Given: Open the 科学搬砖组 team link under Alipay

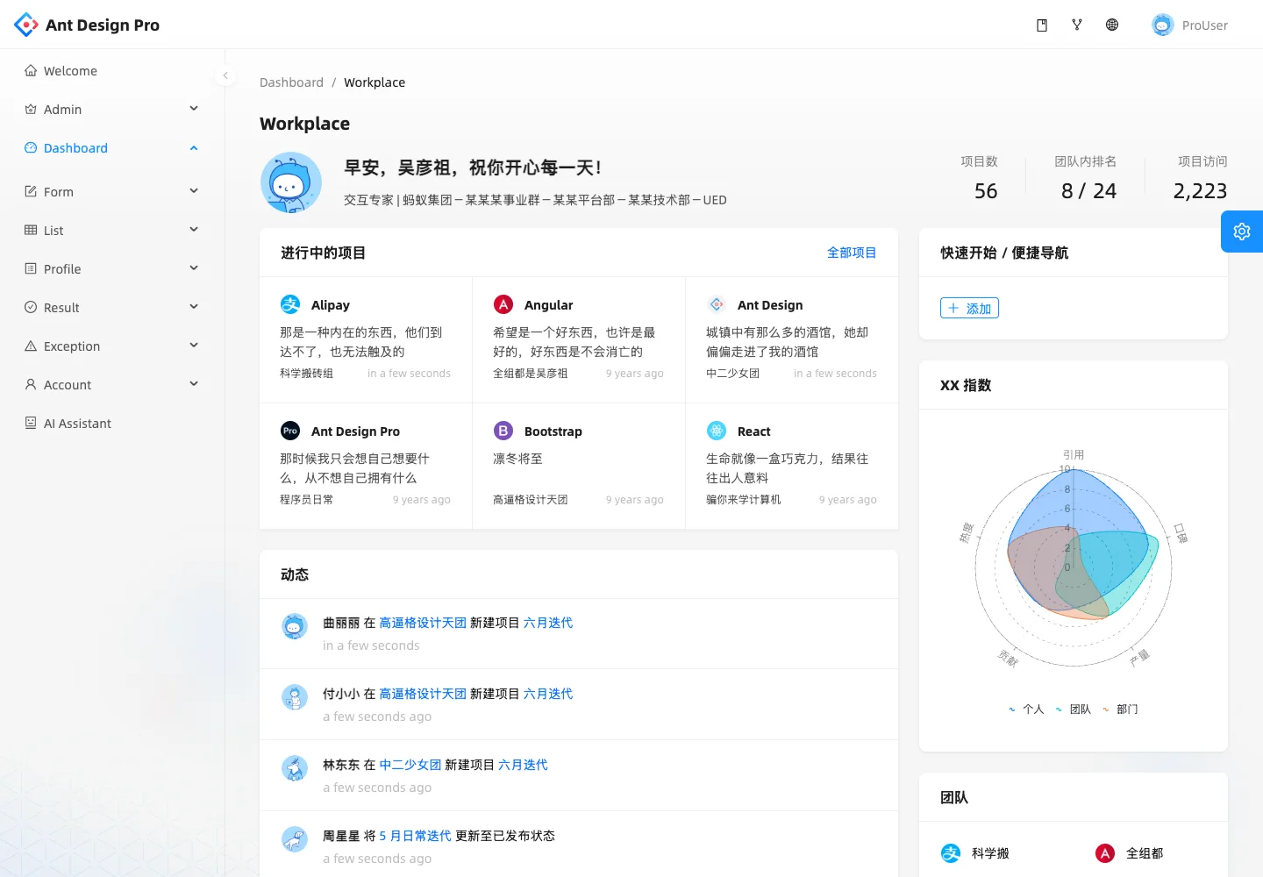Looking at the screenshot, I should [306, 374].
